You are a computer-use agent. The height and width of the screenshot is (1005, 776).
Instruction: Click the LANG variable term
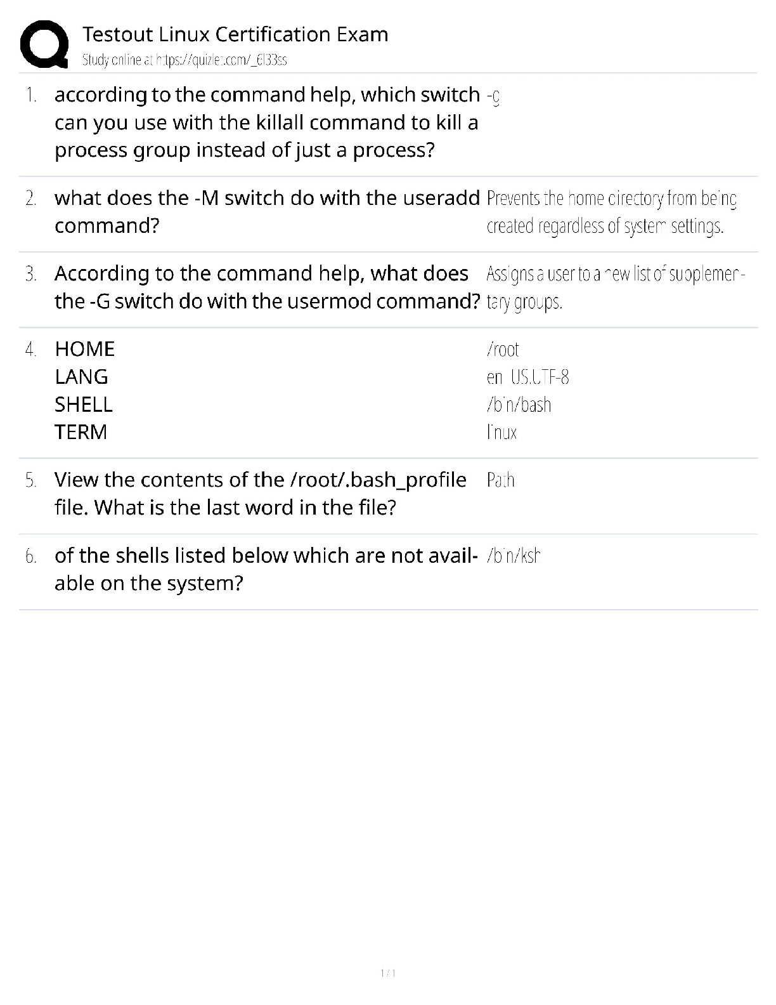[81, 377]
